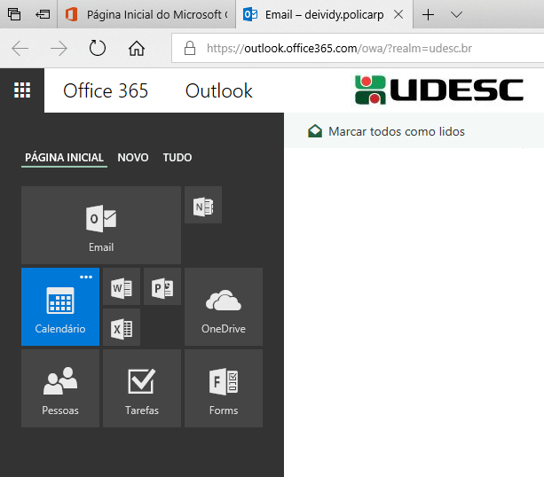Open the Forms tile
Viewport: 544px width, 477px height.
(223, 388)
